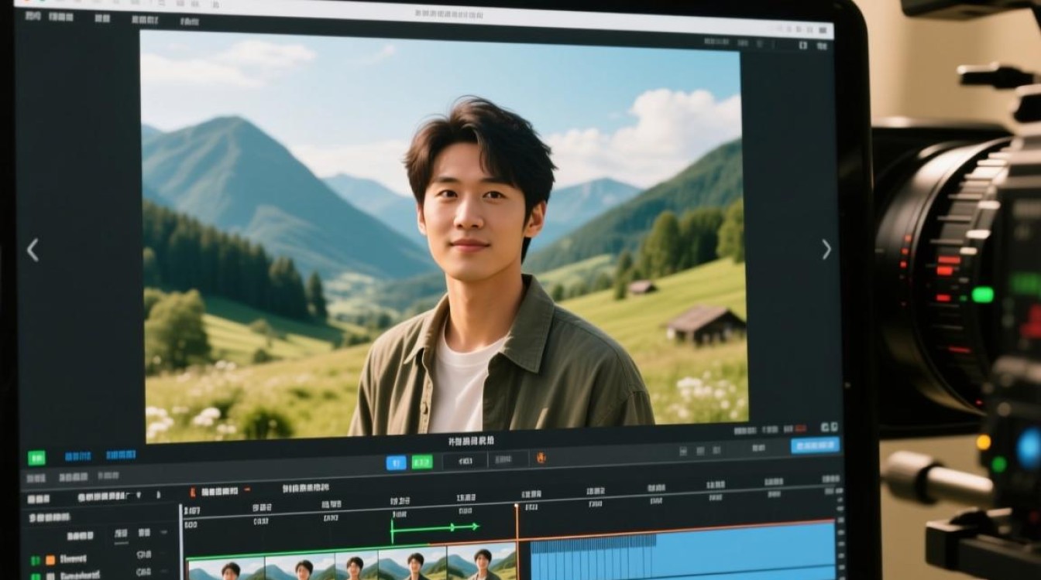Screen dimensions: 1041x580
Task: Open the first menu in the top menu bar
Action: click(33, 16)
